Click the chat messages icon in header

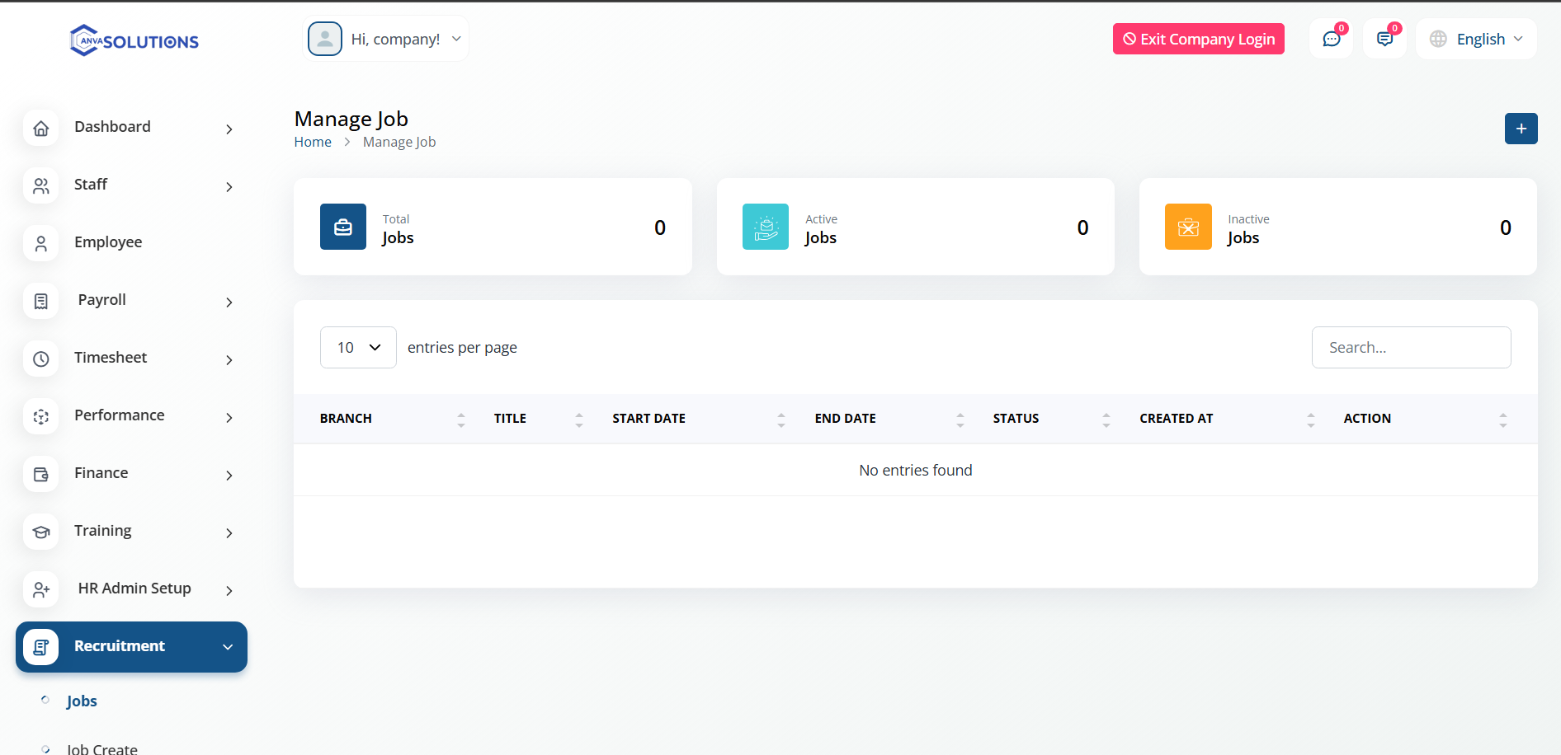(1331, 40)
